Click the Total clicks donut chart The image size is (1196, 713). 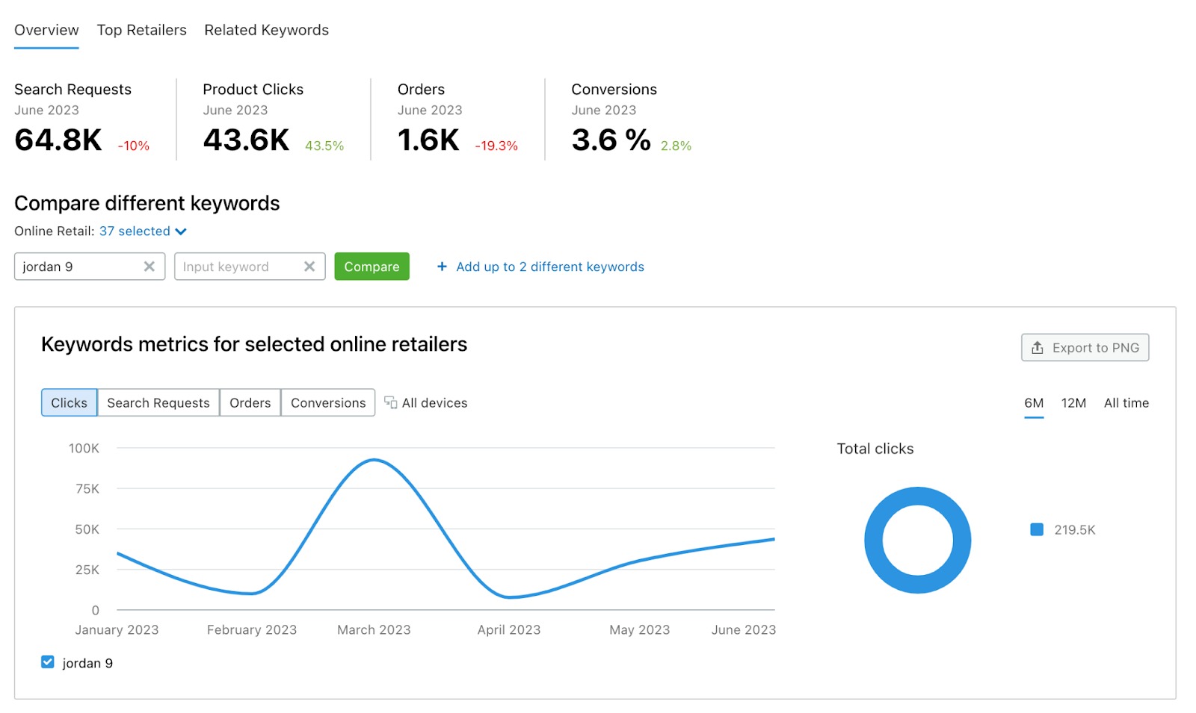tap(917, 541)
